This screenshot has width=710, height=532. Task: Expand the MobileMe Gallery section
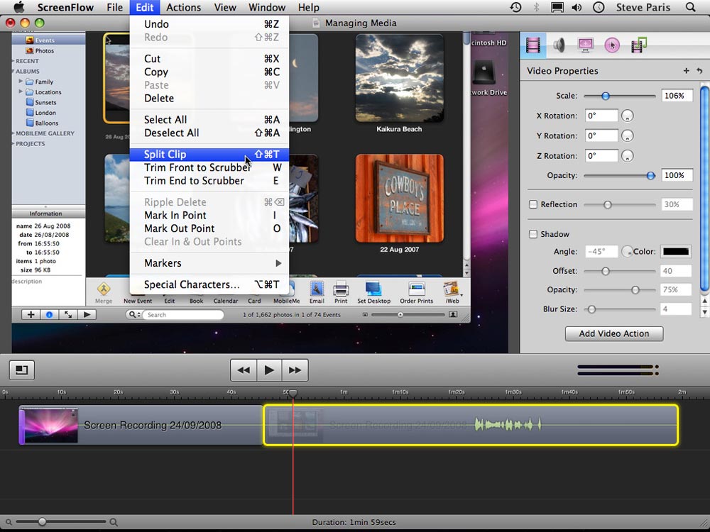tap(13, 133)
